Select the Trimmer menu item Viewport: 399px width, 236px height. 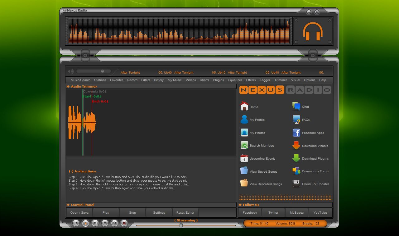click(281, 80)
